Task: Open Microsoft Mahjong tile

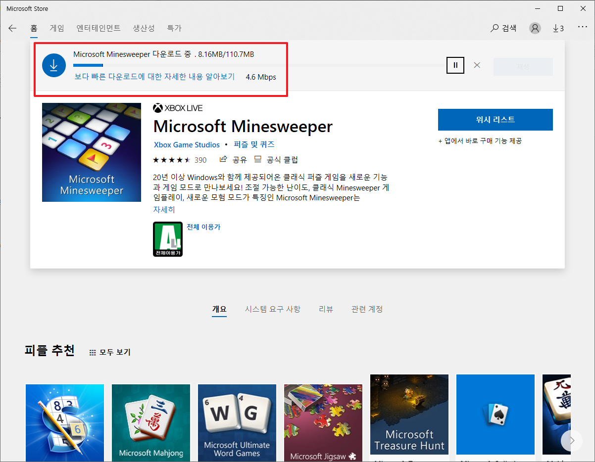Action: tap(151, 423)
